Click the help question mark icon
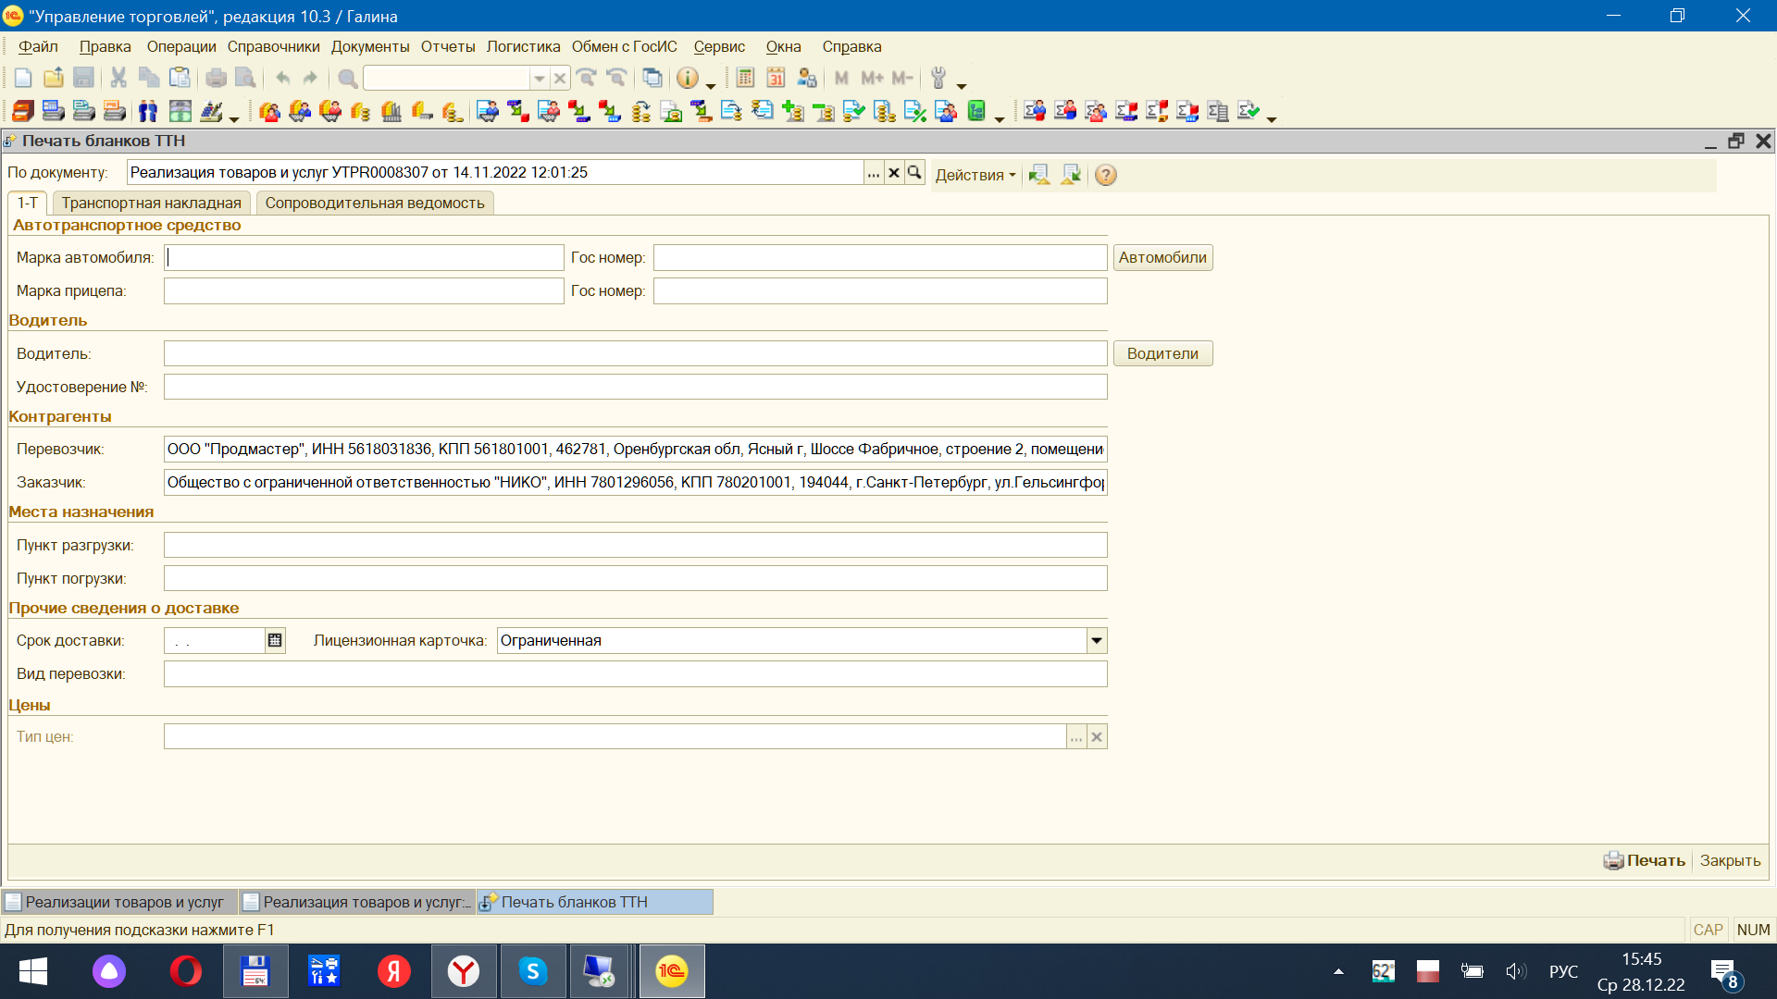The image size is (1777, 999). [1105, 175]
